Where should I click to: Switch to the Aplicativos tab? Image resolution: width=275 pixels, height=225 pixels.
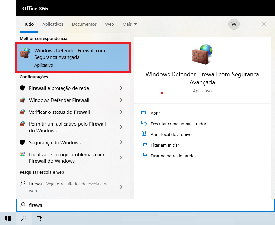[53, 24]
